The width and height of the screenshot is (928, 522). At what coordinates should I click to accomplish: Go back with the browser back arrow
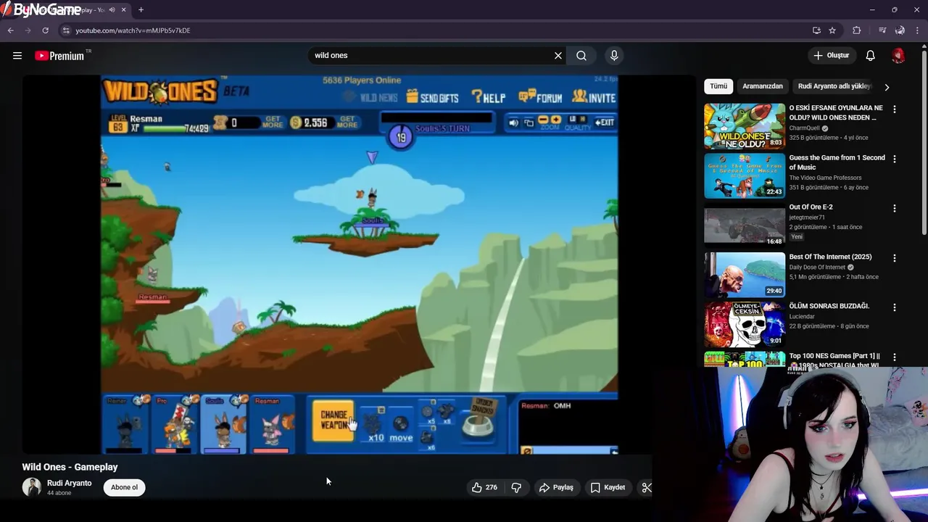(x=11, y=30)
